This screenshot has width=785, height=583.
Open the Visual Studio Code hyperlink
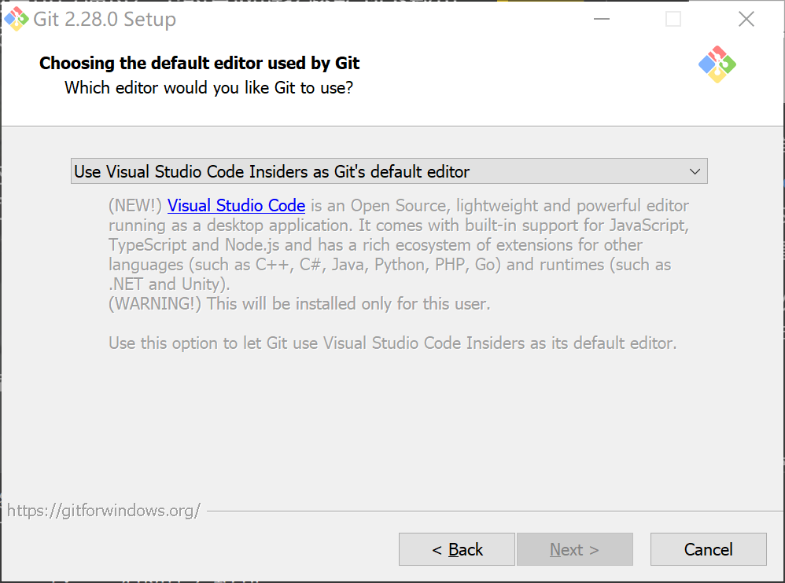235,205
